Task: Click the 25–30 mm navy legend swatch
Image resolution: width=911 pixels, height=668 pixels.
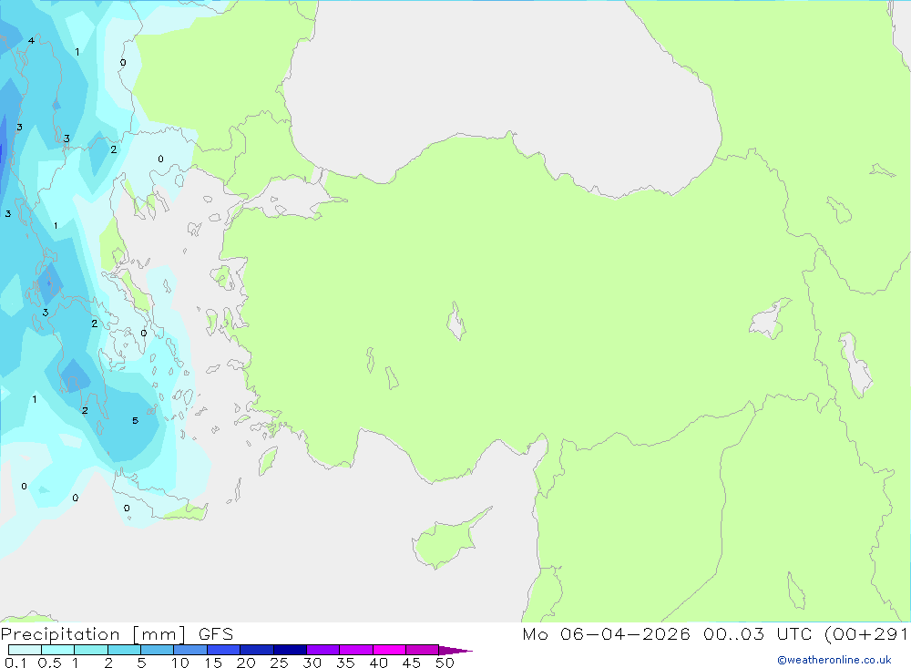Action: click(290, 650)
